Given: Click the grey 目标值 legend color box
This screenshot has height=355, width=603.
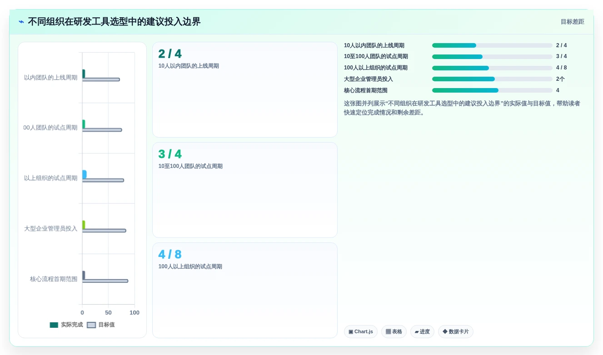Looking at the screenshot, I should (x=91, y=325).
